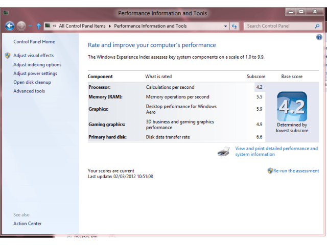This screenshot has width=327, height=245.
Task: Select Graphics subscore 5.9
Action: (259, 109)
